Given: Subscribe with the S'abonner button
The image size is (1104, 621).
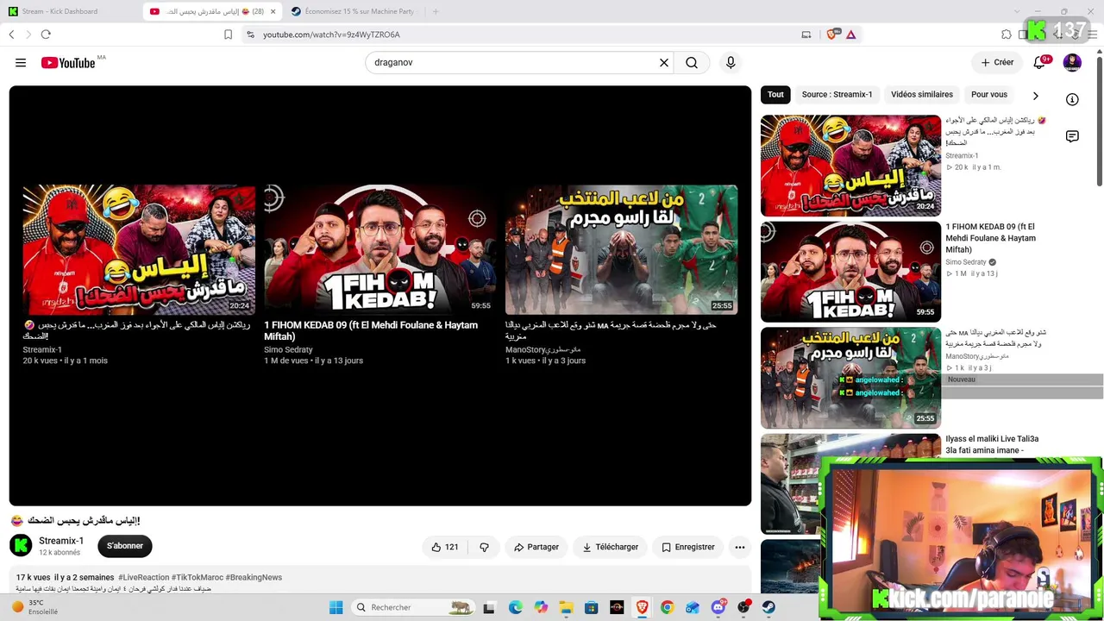Looking at the screenshot, I should (x=125, y=546).
